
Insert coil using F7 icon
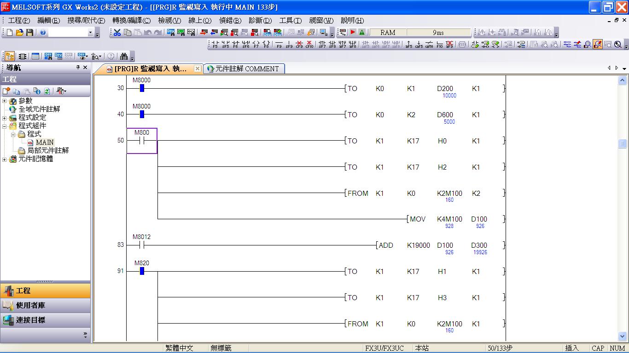(256, 45)
